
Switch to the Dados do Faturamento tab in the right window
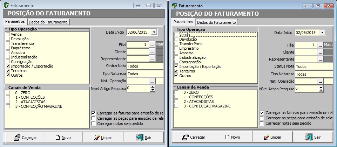click(x=216, y=22)
